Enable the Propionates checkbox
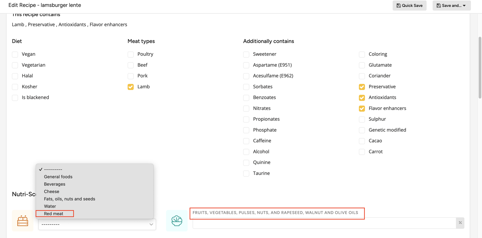The height and width of the screenshot is (238, 482). [x=246, y=119]
